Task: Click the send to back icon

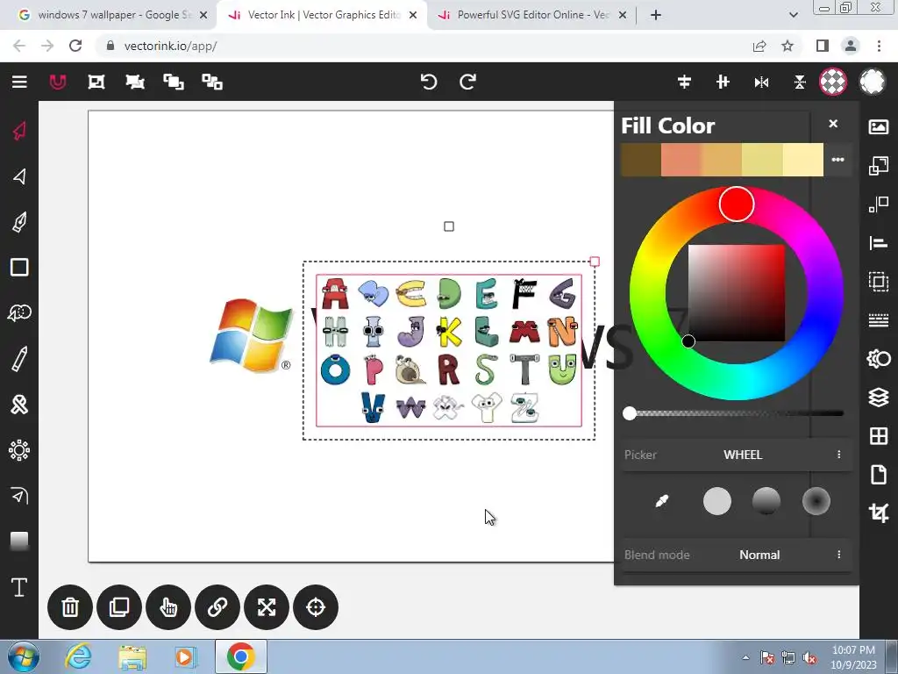Action: point(212,82)
